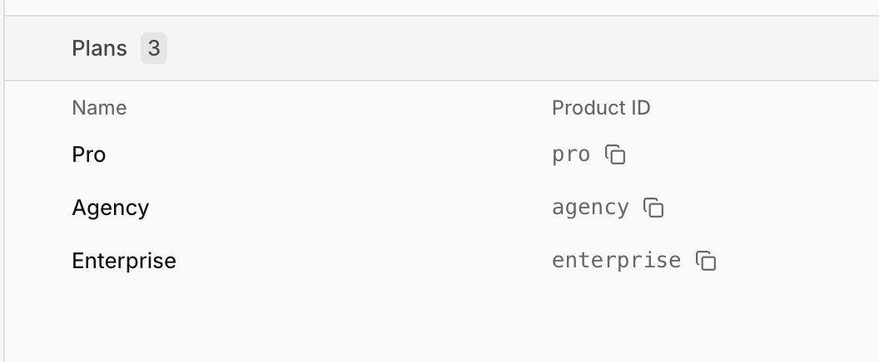Collapse the Plans section header bar

499,49
